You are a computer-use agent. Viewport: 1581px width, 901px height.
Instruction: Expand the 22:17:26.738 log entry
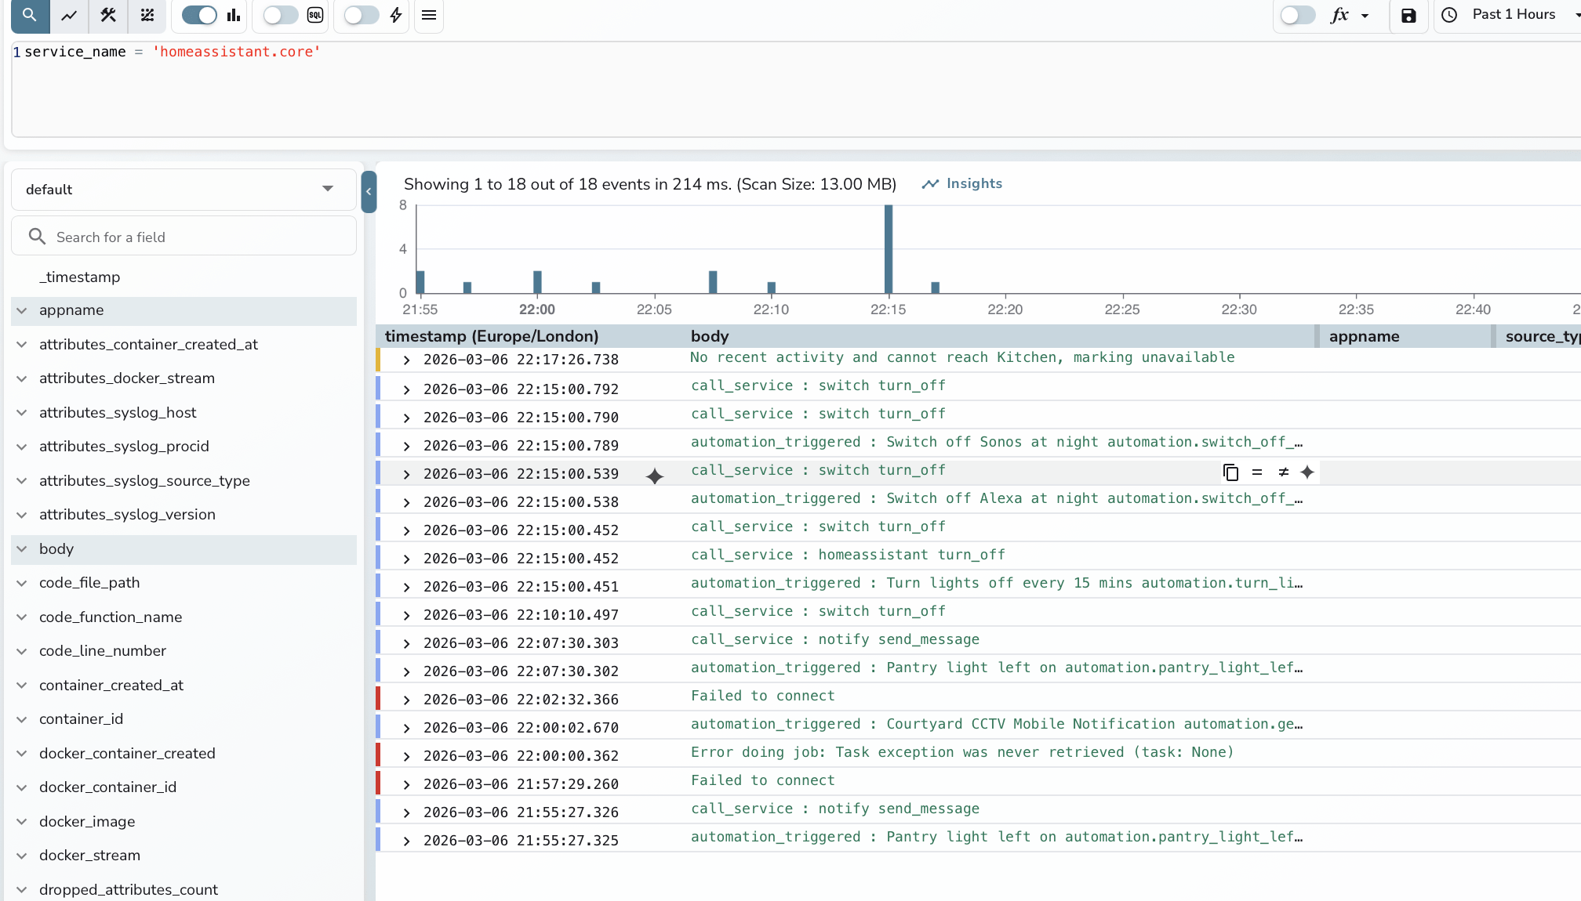tap(406, 360)
